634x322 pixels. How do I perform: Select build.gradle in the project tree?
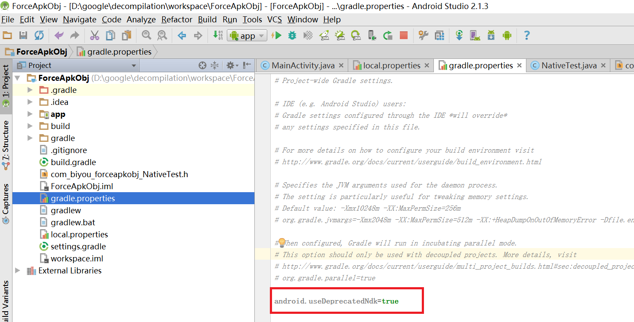[73, 162]
